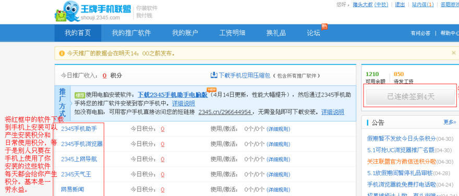Open the 工资明细 tab

click(x=232, y=33)
